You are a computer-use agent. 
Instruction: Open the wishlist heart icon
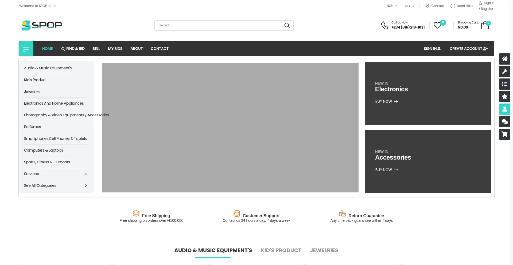click(437, 25)
